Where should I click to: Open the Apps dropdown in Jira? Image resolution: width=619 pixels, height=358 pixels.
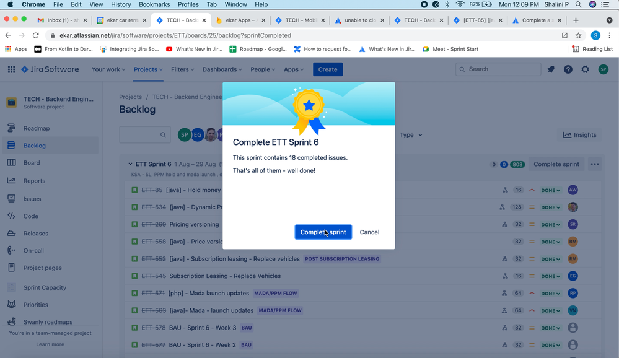tap(294, 69)
